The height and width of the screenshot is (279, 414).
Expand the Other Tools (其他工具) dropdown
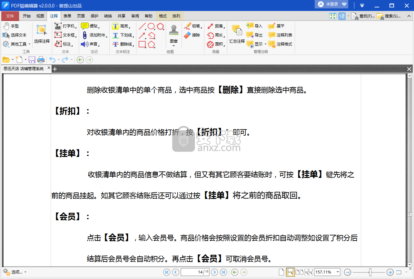(x=29, y=44)
